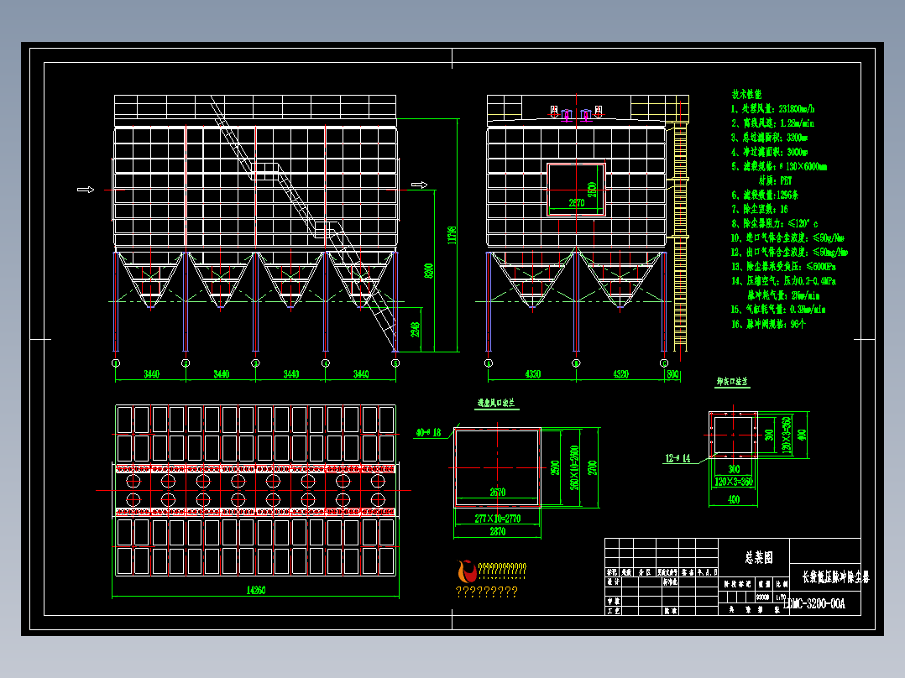Image resolution: width=905 pixels, height=678 pixels.
Task: Select the 260×10=2600 vertical spacing dimension
Action: [573, 467]
